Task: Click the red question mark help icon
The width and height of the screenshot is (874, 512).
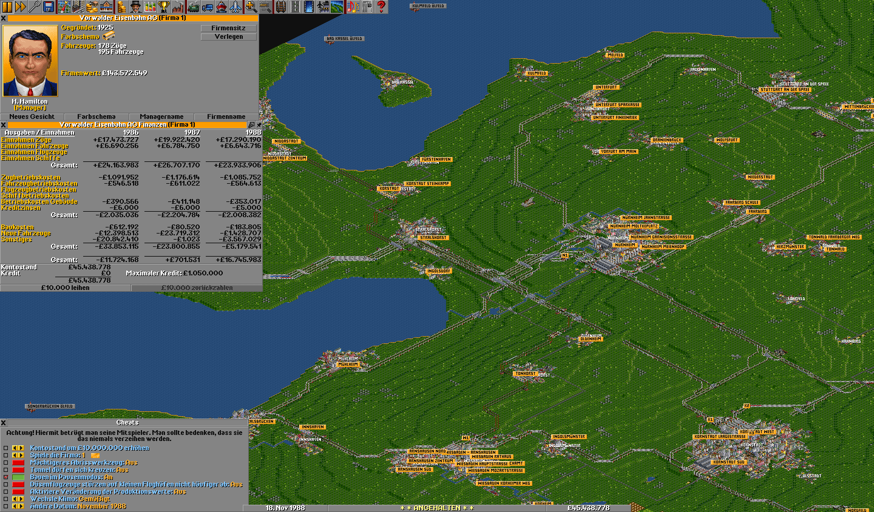Action: 381,7
